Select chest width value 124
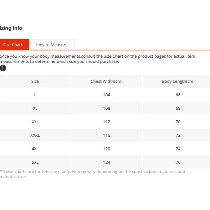The image size is (210, 210). [x=107, y=162]
